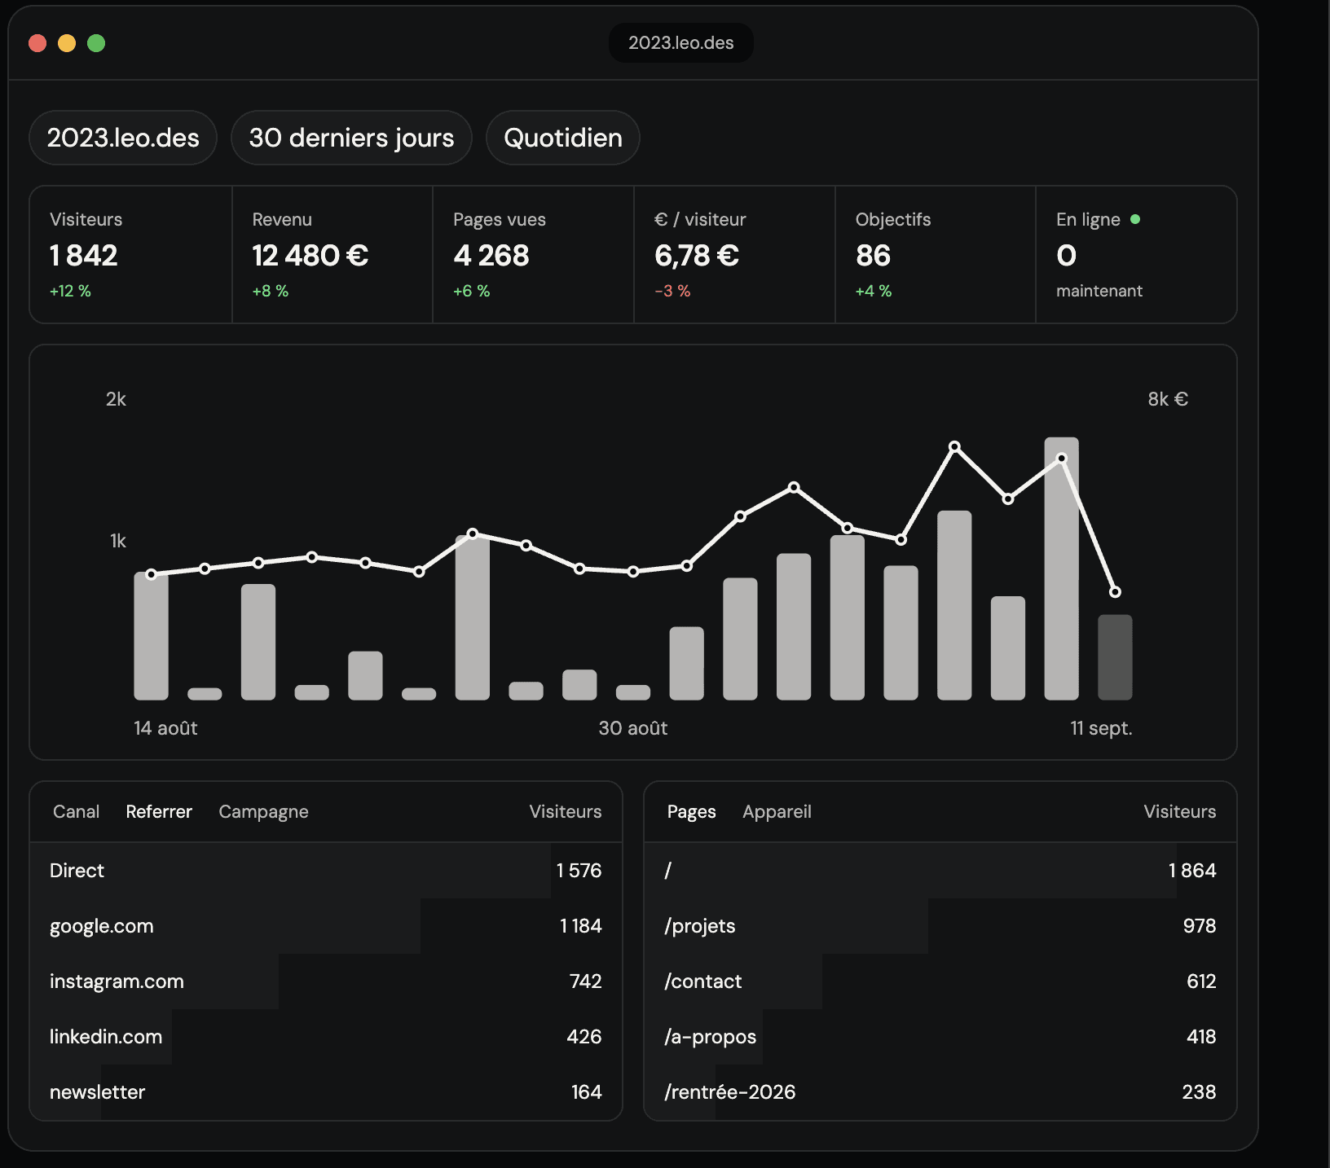
Task: Switch to the Canal tab
Action: [x=77, y=811]
